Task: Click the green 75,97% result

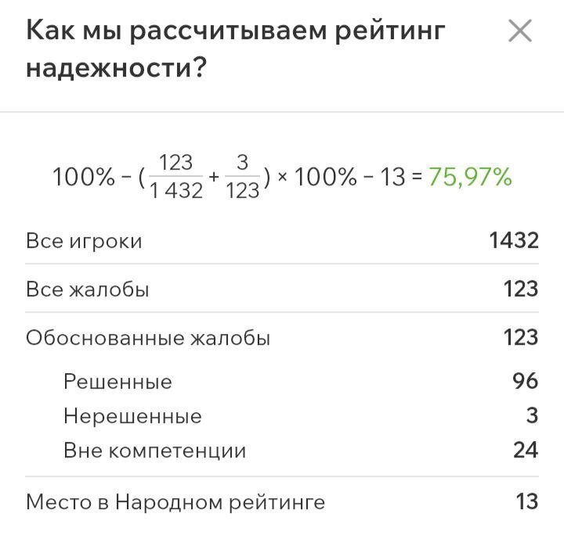Action: [470, 178]
